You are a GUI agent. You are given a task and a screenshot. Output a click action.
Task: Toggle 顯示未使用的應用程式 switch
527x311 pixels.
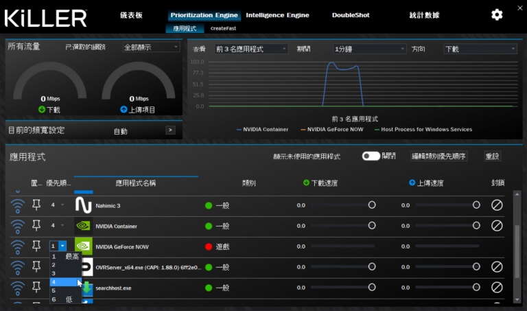click(371, 156)
